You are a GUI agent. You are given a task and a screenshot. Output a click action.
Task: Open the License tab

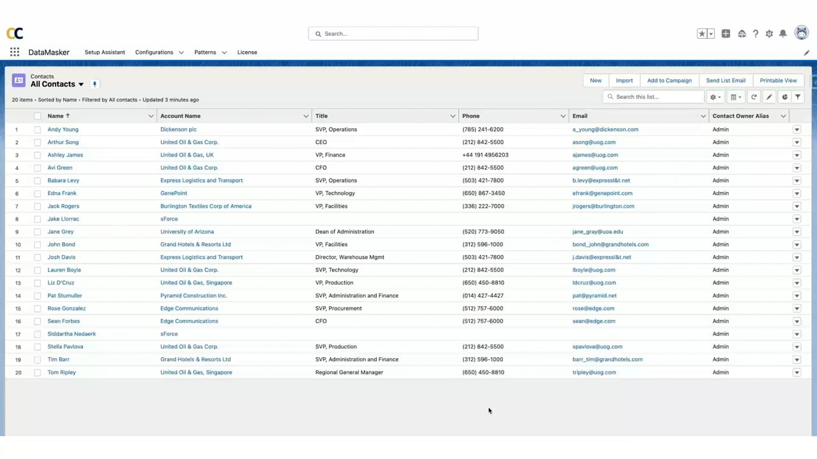pyautogui.click(x=247, y=52)
